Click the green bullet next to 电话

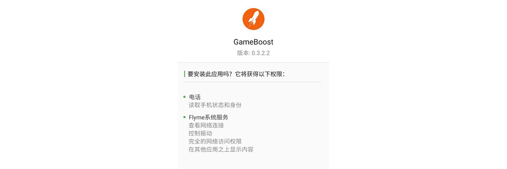coord(185,97)
